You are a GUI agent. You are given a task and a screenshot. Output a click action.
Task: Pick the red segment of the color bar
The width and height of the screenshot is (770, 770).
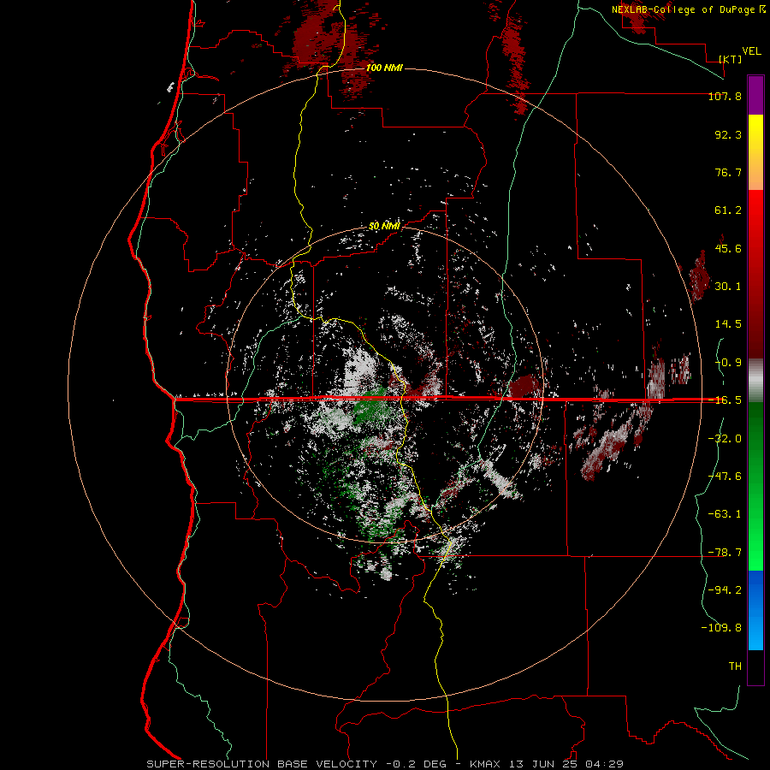coord(755,274)
